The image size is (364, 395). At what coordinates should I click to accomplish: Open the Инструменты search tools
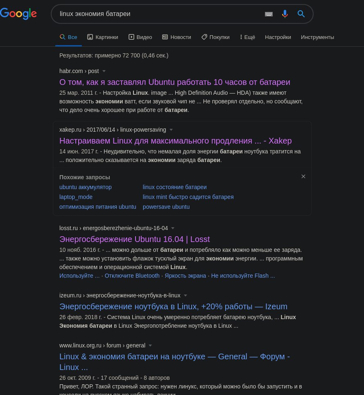pyautogui.click(x=317, y=37)
